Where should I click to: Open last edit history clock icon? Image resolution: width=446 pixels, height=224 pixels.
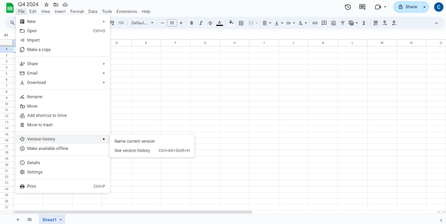pyautogui.click(x=348, y=7)
